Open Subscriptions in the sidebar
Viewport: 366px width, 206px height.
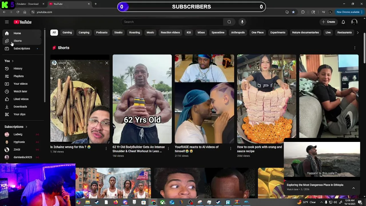22,49
